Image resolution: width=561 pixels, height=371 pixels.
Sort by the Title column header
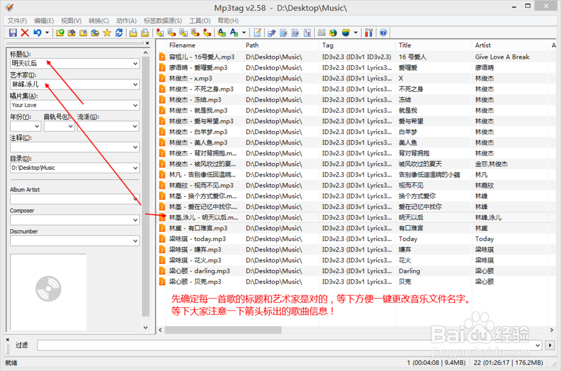point(434,45)
